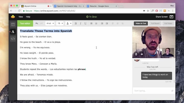Toggle bold formatting
The image size is (184, 103).
point(76,23)
